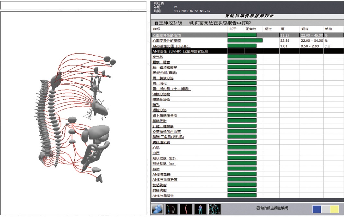Select the gray color code swatch
The width and height of the screenshot is (347, 217).
[326, 209]
